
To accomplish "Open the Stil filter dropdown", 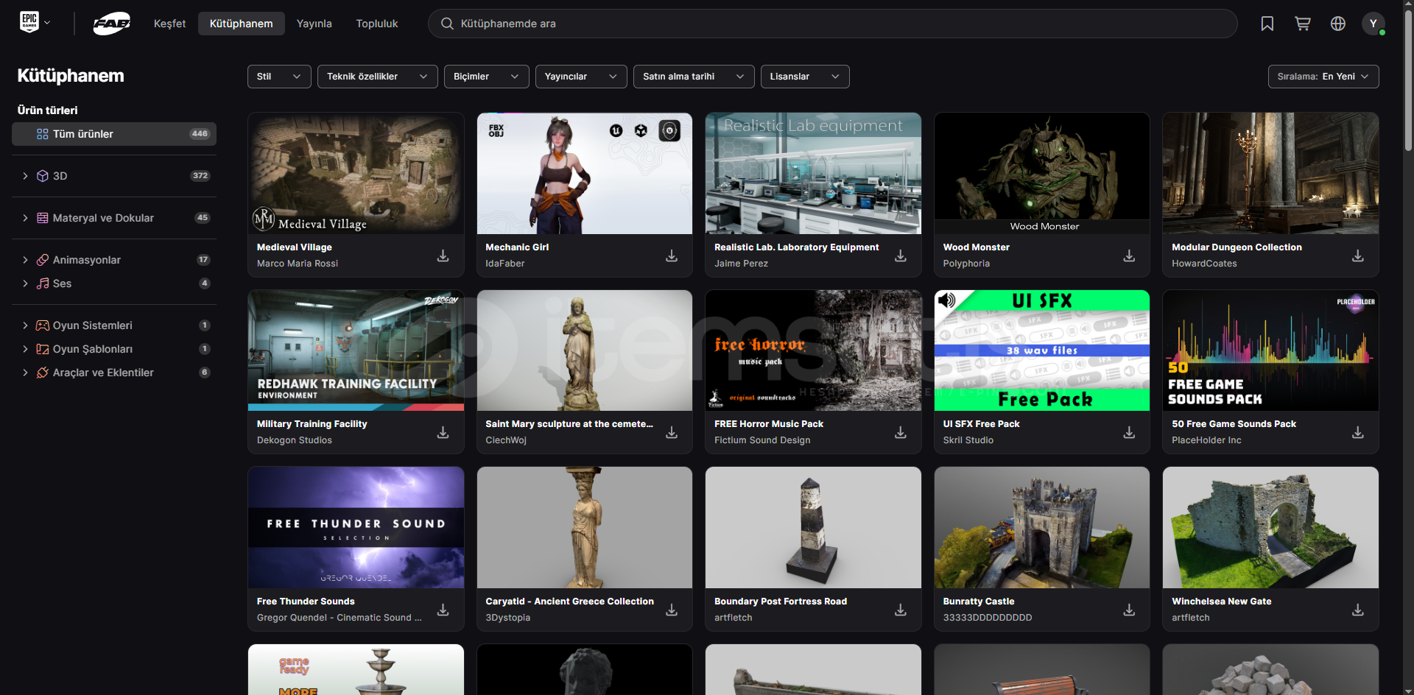I will [x=278, y=77].
